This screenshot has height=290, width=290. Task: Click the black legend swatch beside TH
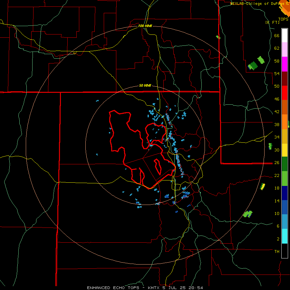[x=285, y=251]
